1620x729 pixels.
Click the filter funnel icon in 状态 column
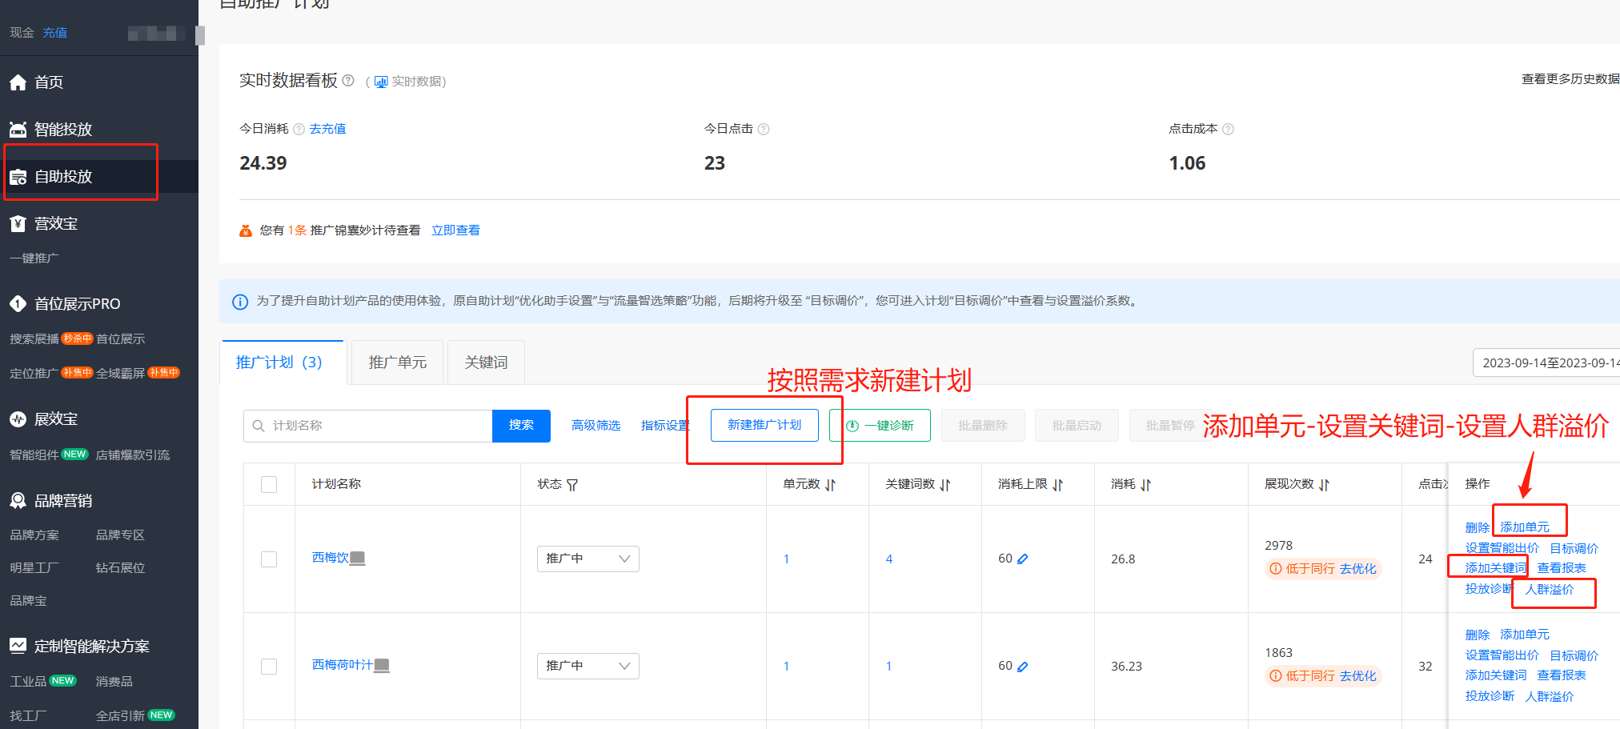click(572, 485)
